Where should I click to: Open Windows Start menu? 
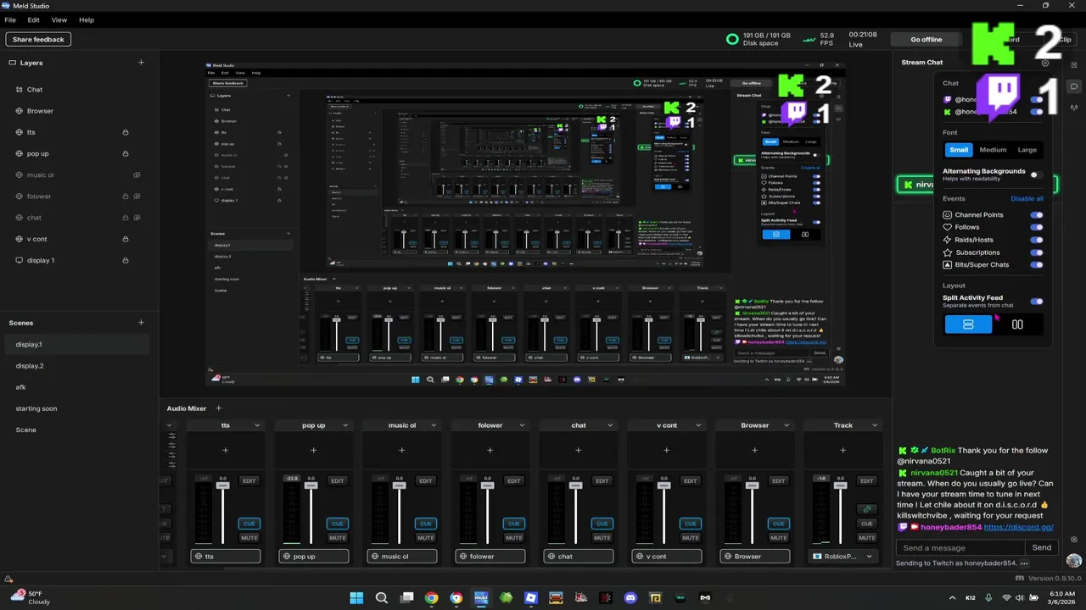tap(356, 597)
